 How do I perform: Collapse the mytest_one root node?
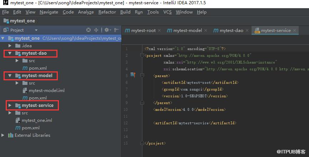[3, 38]
